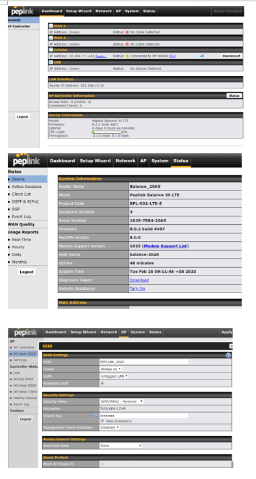Open the cellular IP Details link
The height and width of the screenshot is (479, 256).
pos(101,57)
